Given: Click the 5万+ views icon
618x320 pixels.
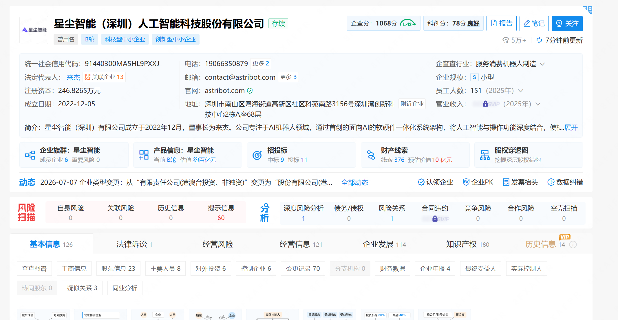Looking at the screenshot, I should pos(506,40).
